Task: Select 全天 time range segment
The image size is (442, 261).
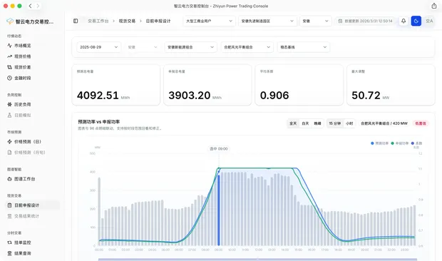Action: pos(293,123)
